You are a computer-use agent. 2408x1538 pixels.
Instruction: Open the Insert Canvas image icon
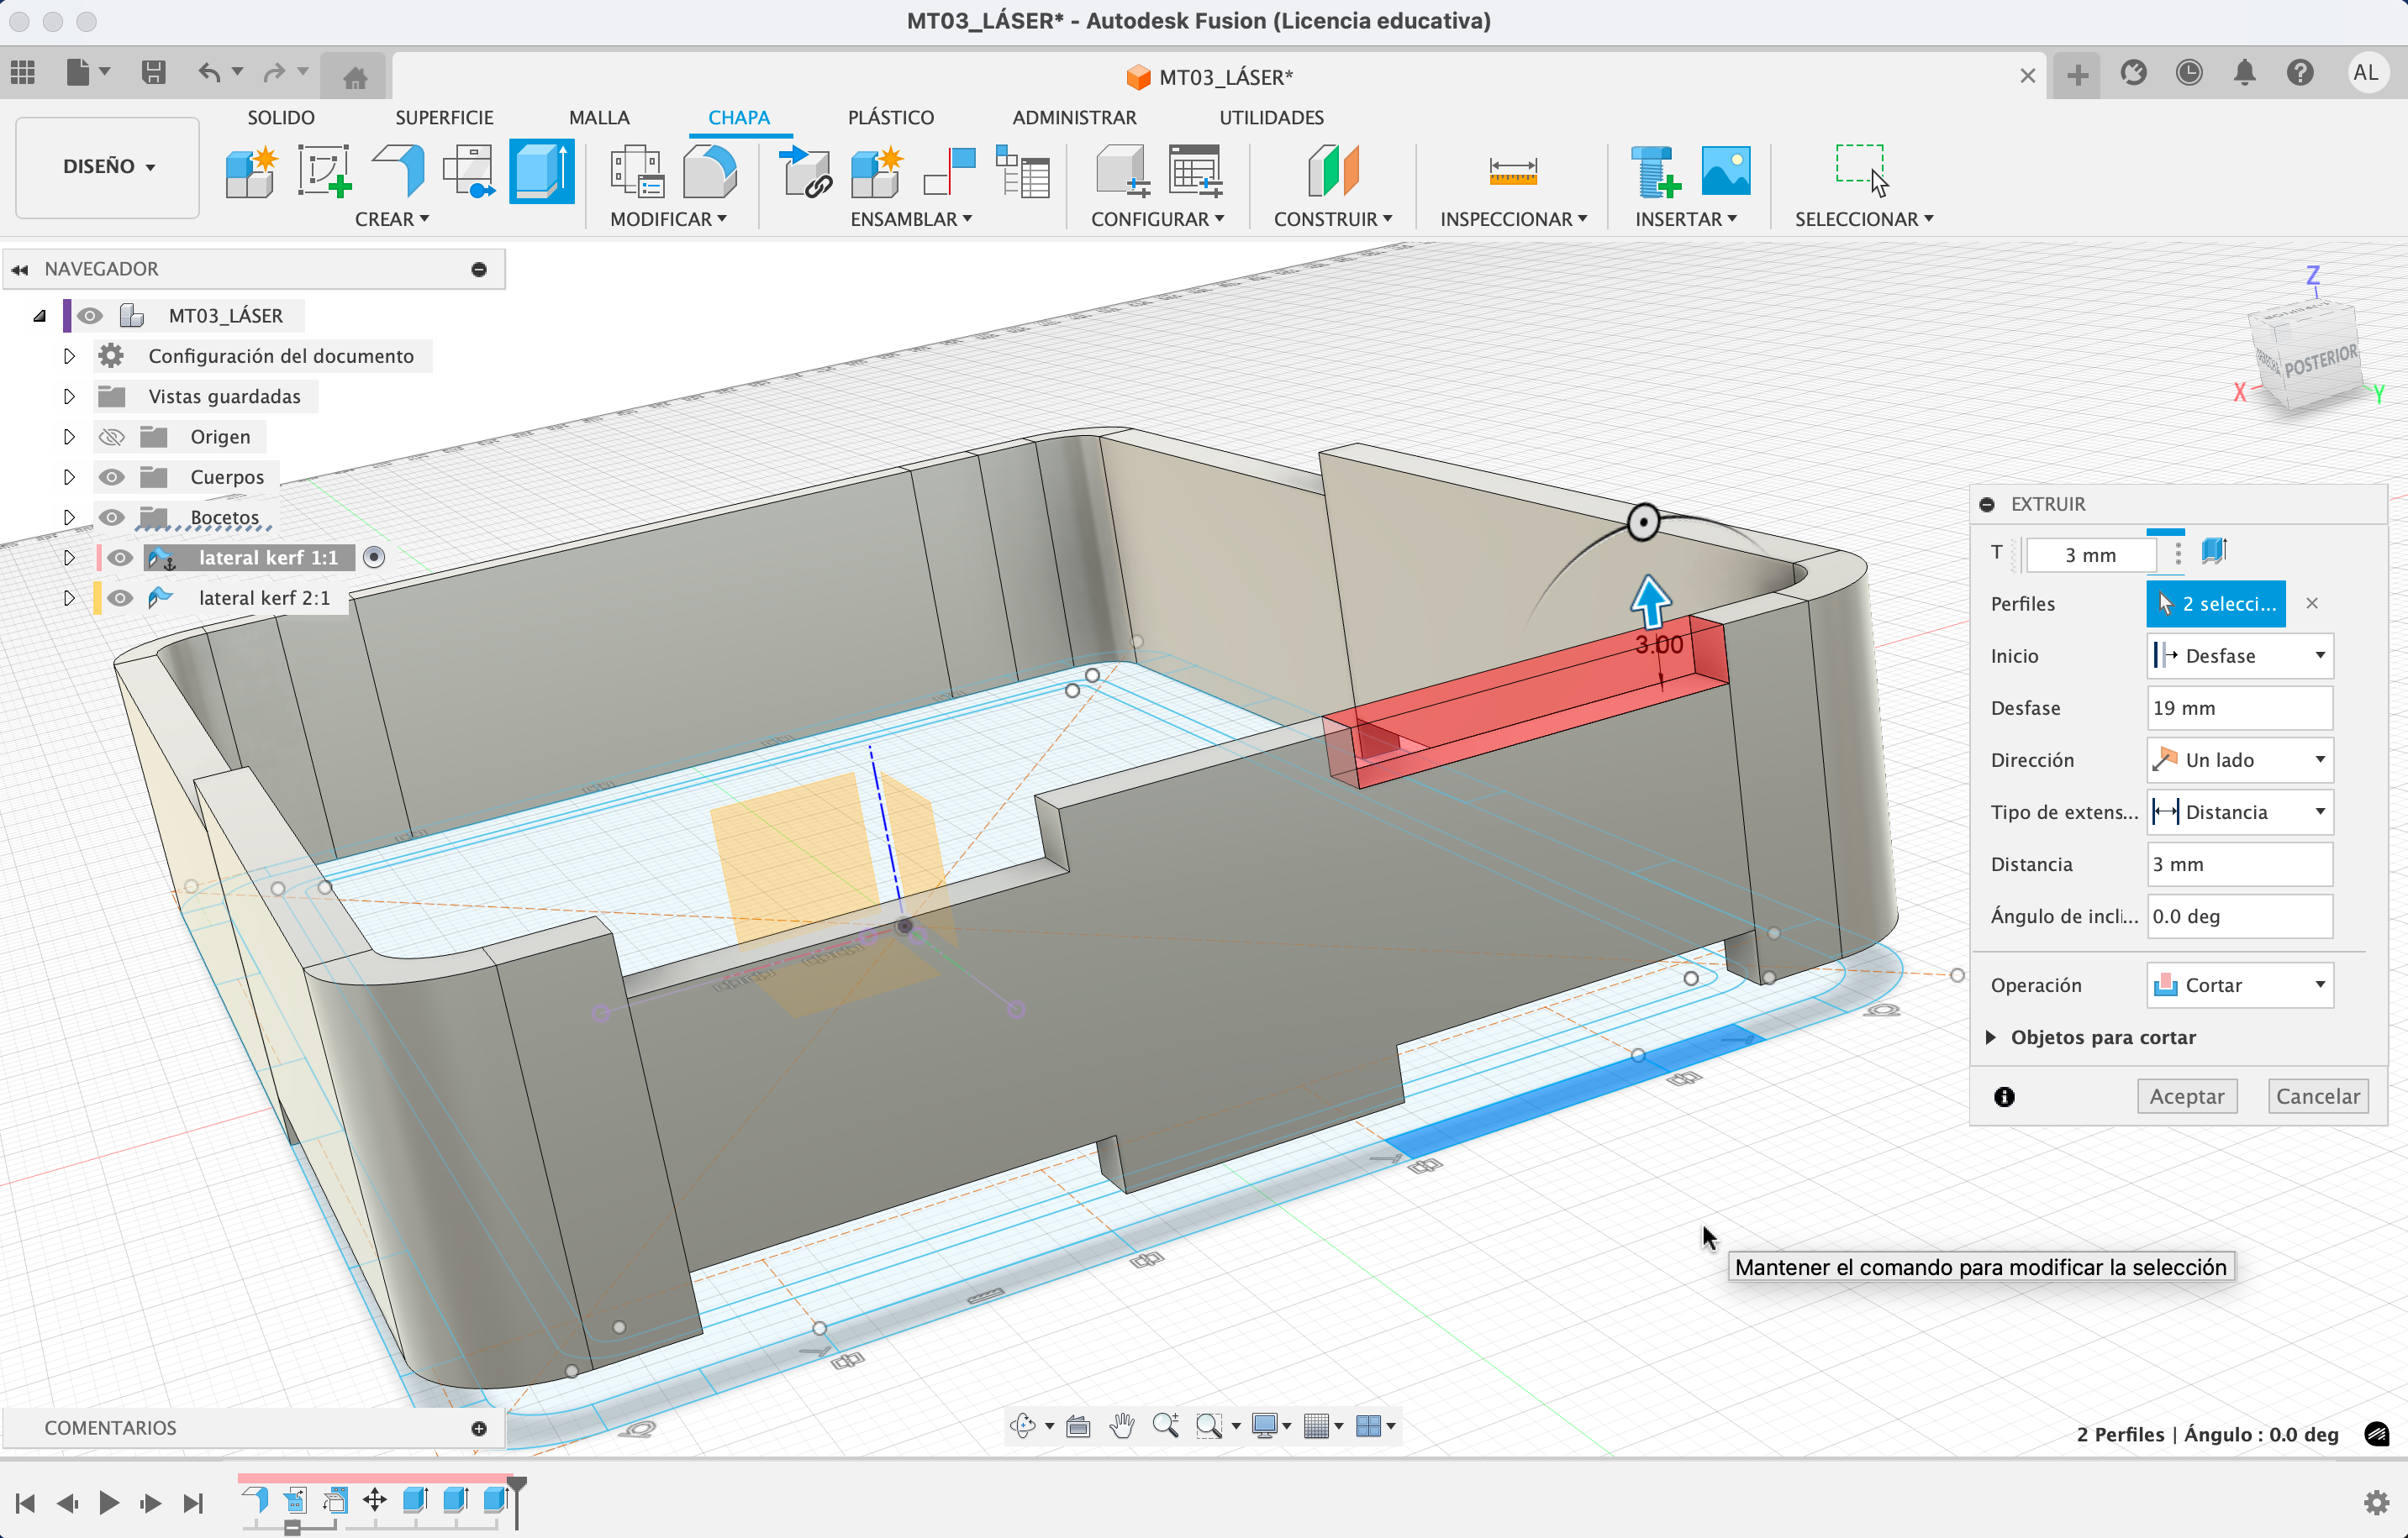pos(1725,172)
